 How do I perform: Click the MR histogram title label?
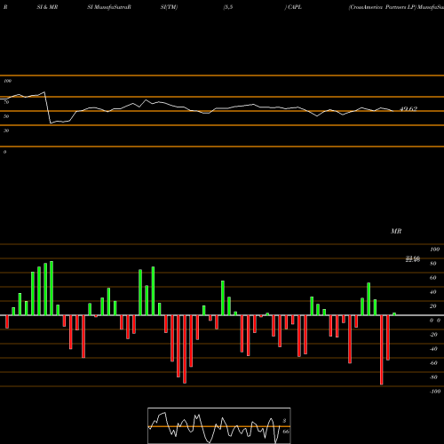point(396,231)
